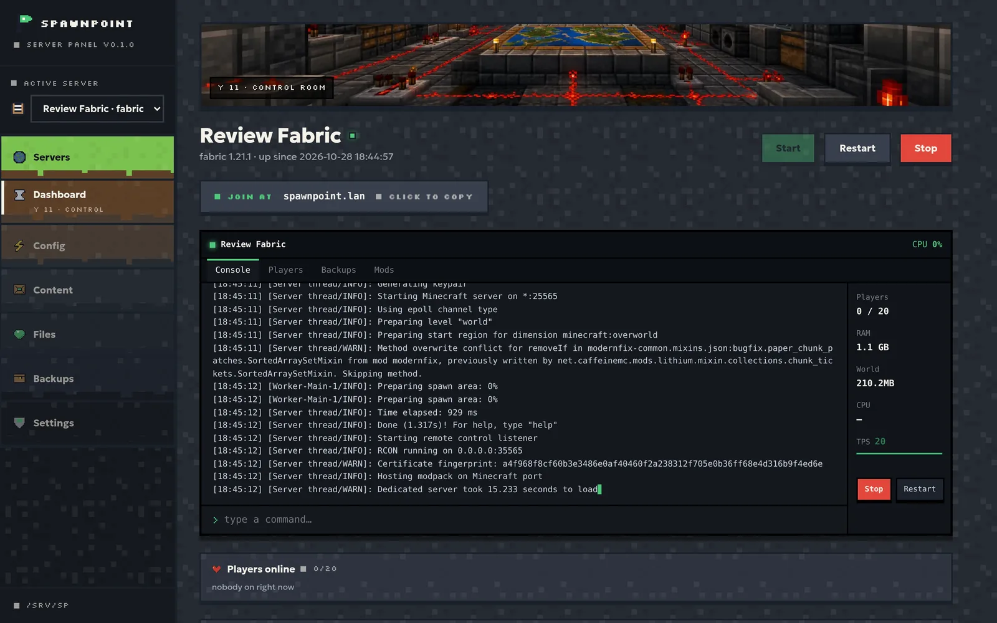Switch to the Console tab
Viewport: 997px width, 623px height.
pos(232,270)
